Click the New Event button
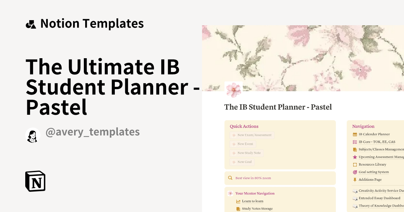404x212 pixels. (x=243, y=144)
